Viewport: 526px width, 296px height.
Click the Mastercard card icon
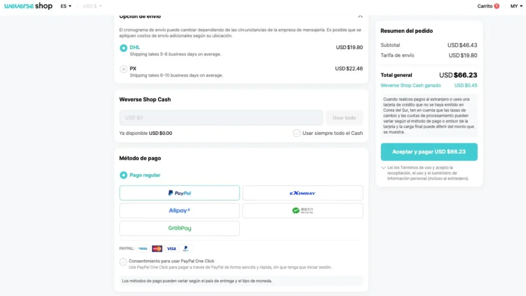click(157, 249)
